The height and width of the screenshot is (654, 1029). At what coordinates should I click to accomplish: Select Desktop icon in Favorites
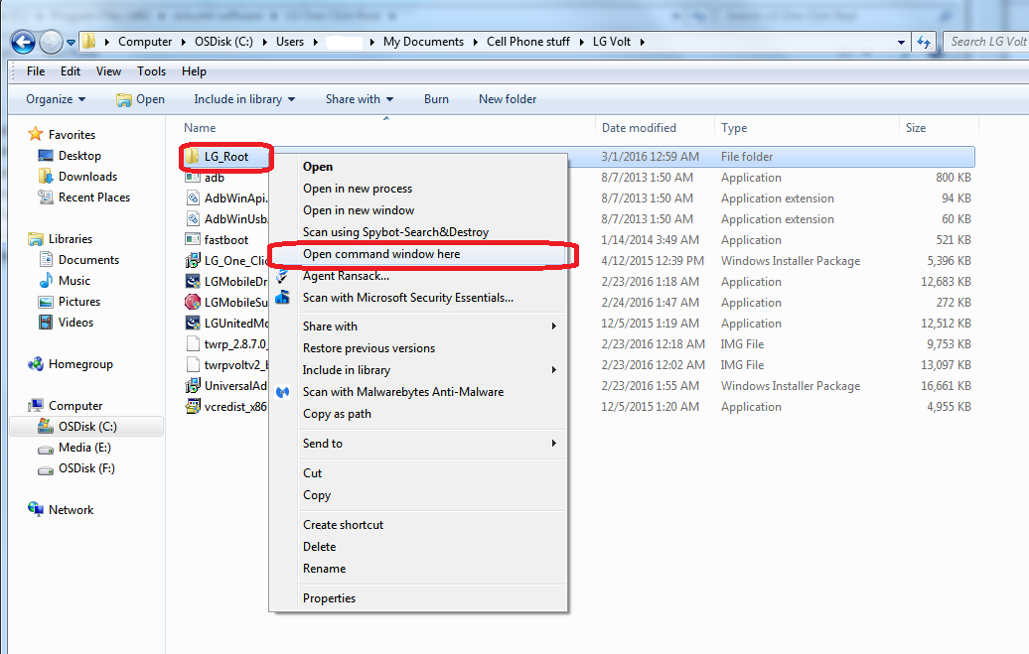(x=46, y=156)
